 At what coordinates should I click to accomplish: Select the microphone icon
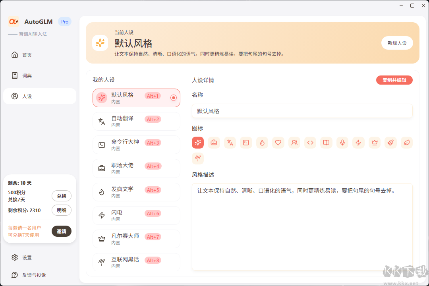click(342, 143)
